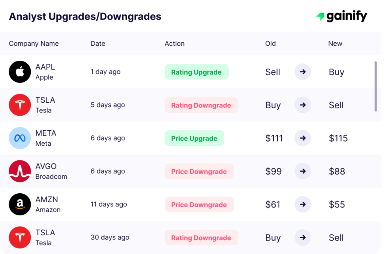Click the arrow icon between $99 and $88
The height and width of the screenshot is (254, 384).
click(x=303, y=171)
